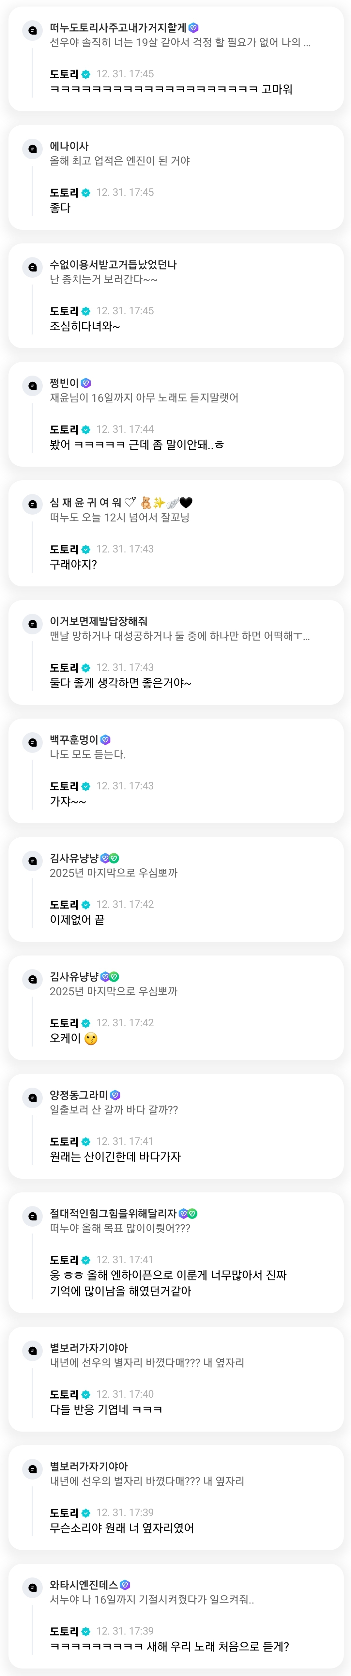The image size is (351, 1676).
Task: Click the reply '원래는 산이긴한데 바다가자'
Action: coord(115,1157)
